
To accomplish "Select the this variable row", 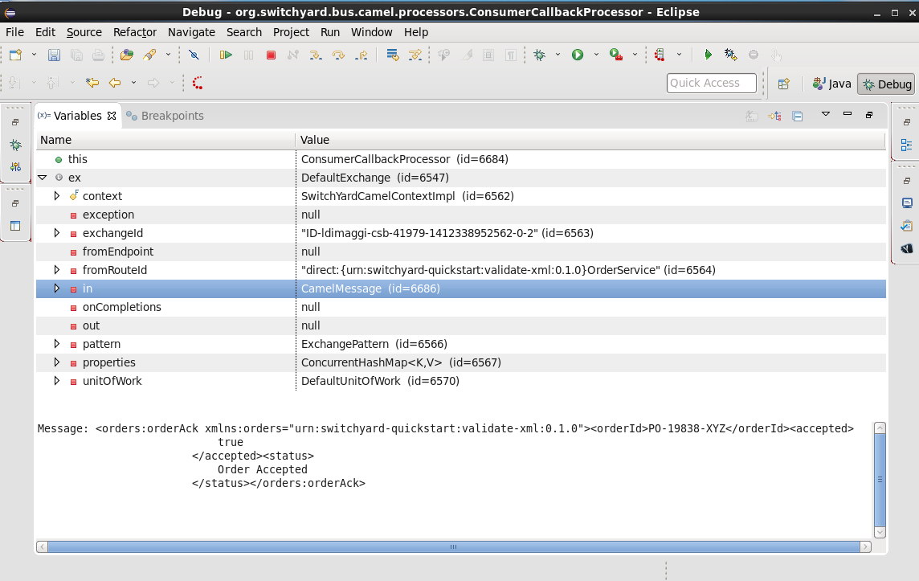I will coord(460,159).
